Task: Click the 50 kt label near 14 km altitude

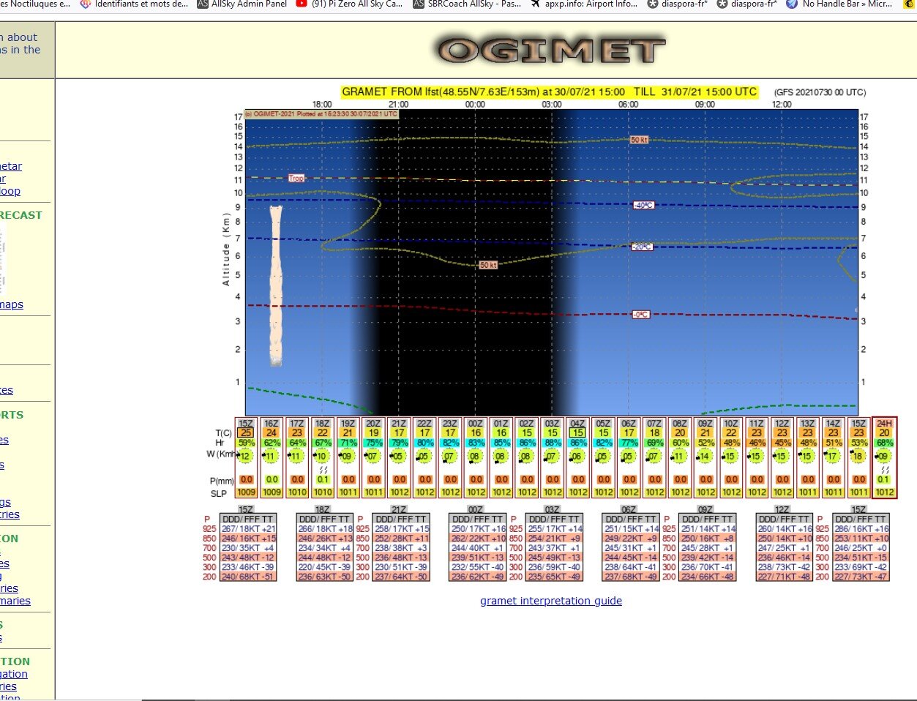Action: [639, 140]
